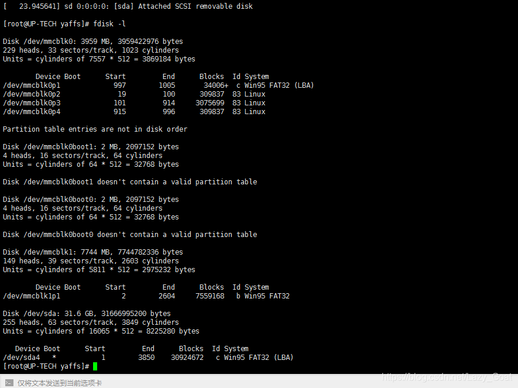Screen dimensions: 518x388
Task: Click 'Attached SCSI removable disk' log line
Action: [x=128, y=6]
